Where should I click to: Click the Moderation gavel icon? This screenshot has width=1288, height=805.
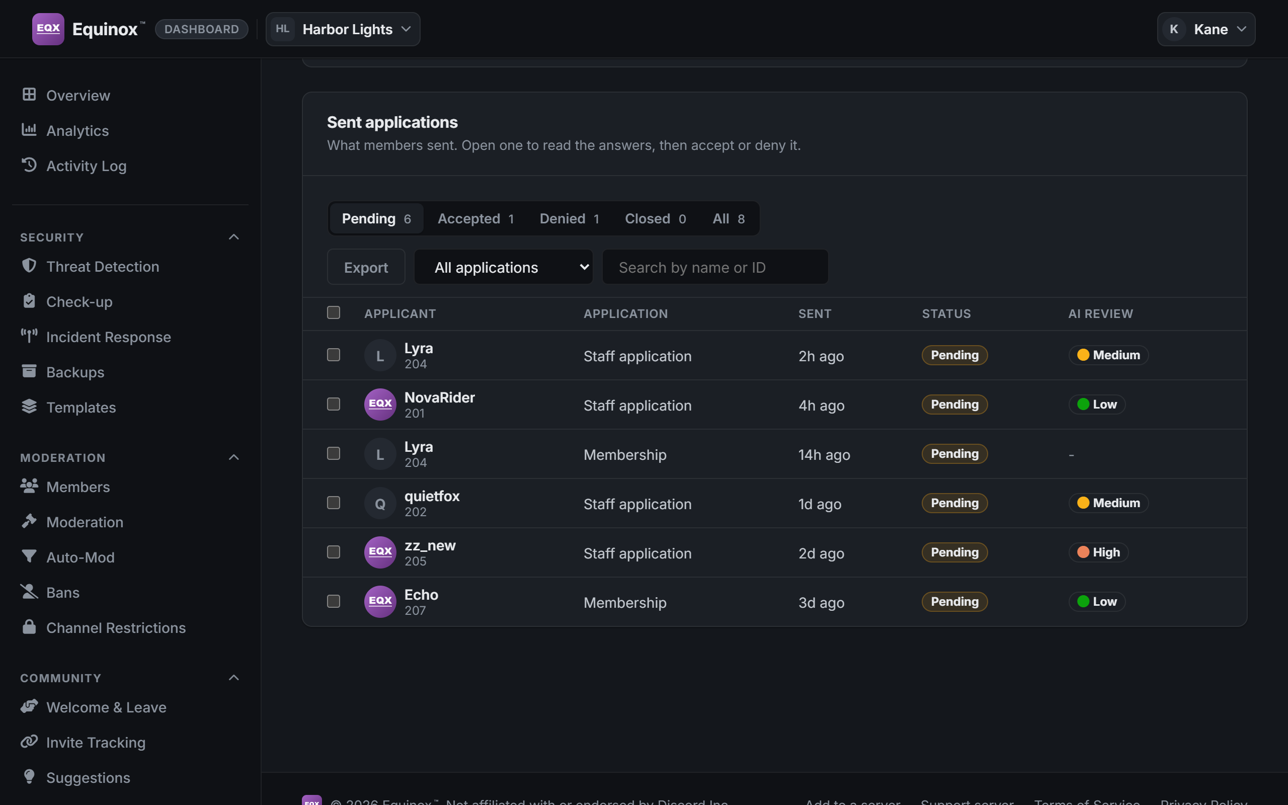click(x=29, y=521)
